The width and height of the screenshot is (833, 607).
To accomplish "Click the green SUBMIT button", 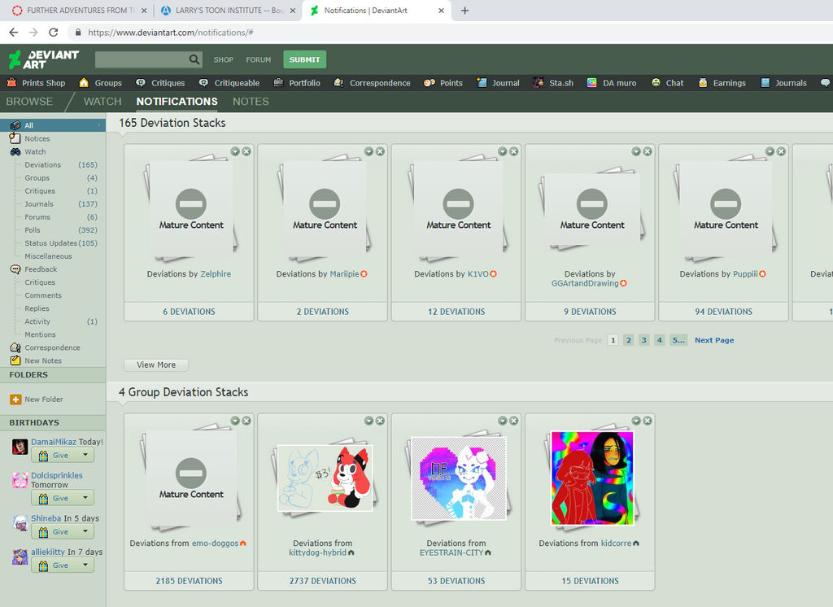I will 304,59.
